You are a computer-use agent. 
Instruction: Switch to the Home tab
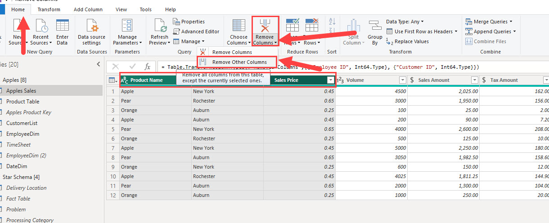[18, 9]
